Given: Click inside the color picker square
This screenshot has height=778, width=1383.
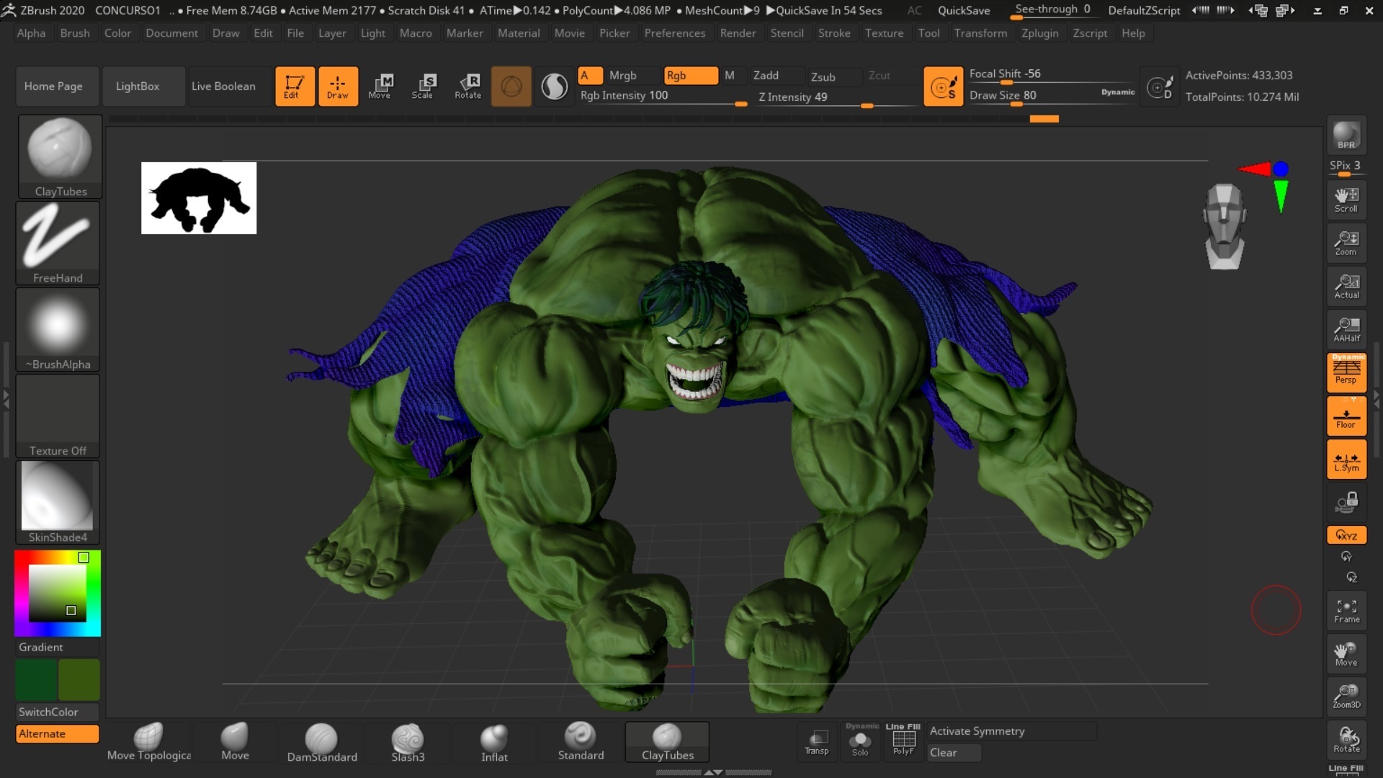Looking at the screenshot, I should 57,593.
